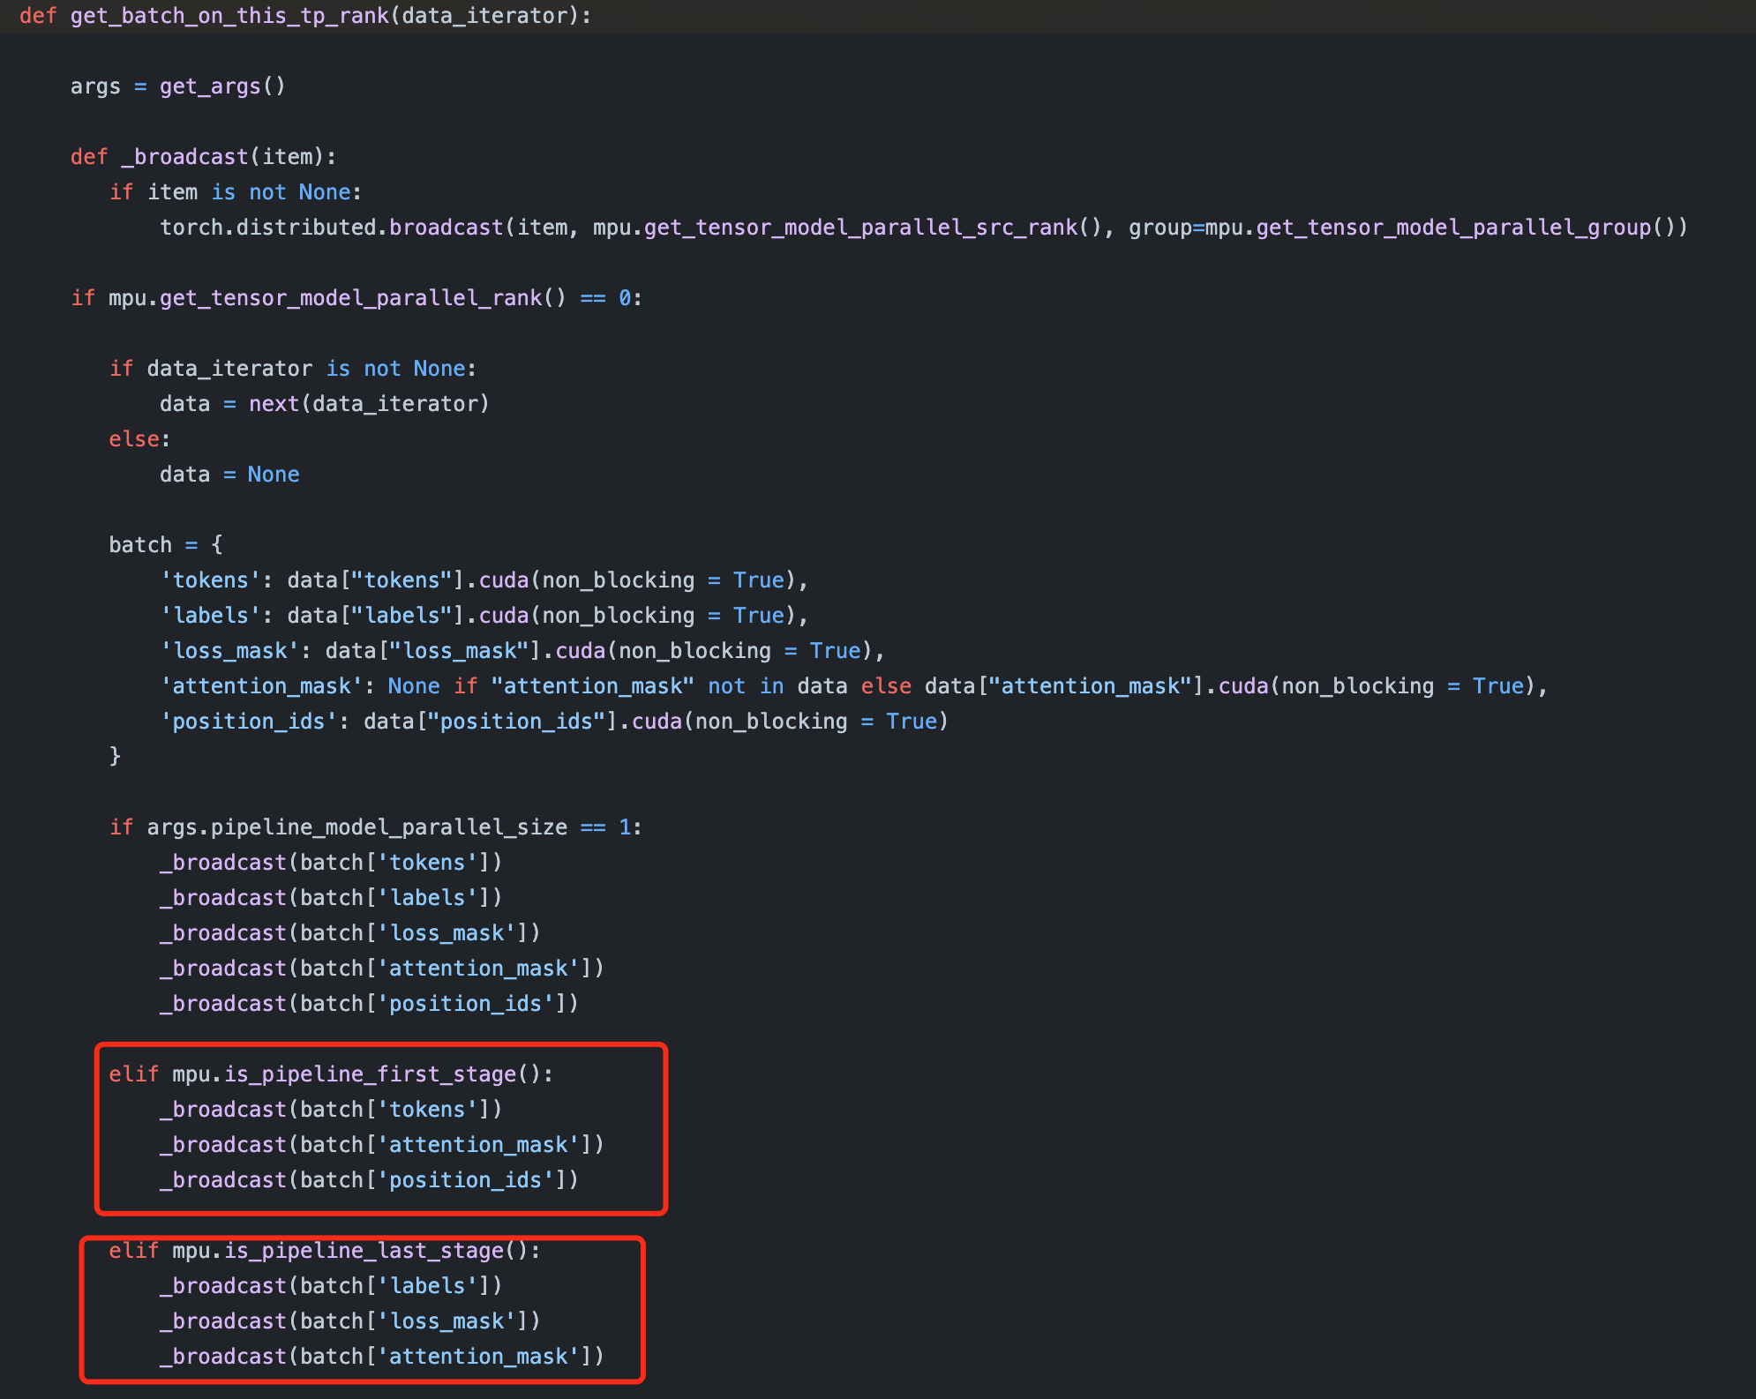
Task: Click the 'labels' dictionary key line
Action: [x=484, y=616]
